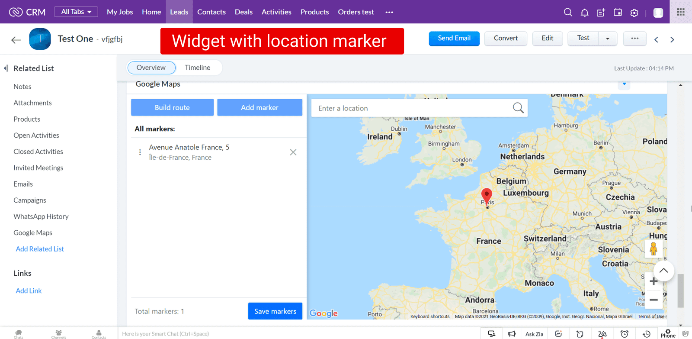Click the red Paris map marker
692x339 pixels.
[487, 197]
